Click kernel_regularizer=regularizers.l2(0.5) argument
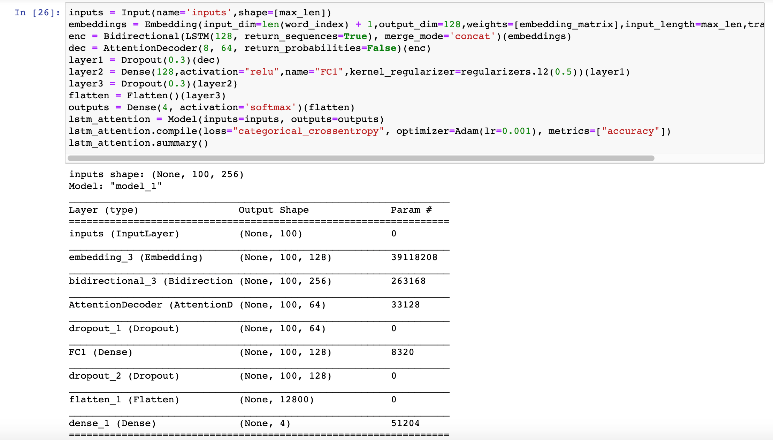This screenshot has width=773, height=440. pyautogui.click(x=464, y=72)
